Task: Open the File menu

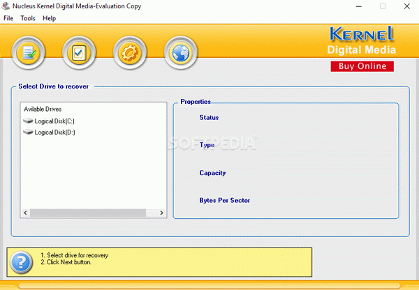Action: [8, 18]
